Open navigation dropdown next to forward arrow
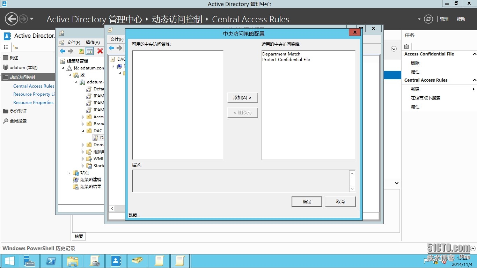 click(32, 19)
